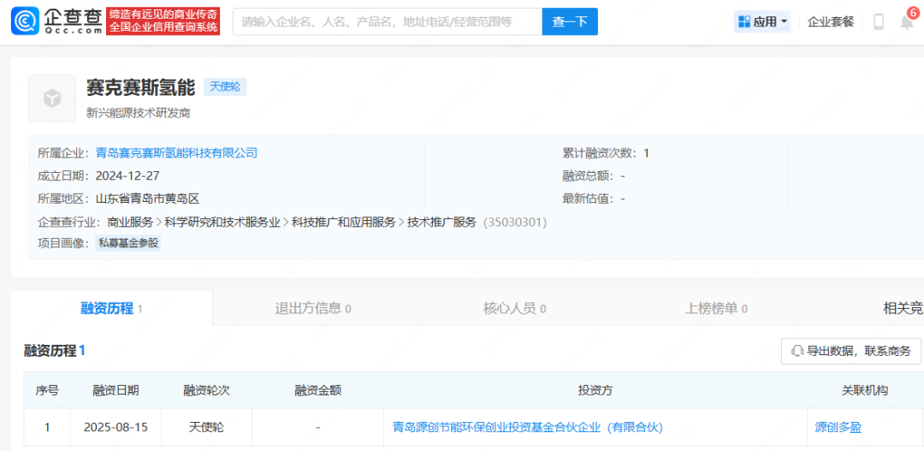
Task: Click the 序号 column header
Action: 47,390
